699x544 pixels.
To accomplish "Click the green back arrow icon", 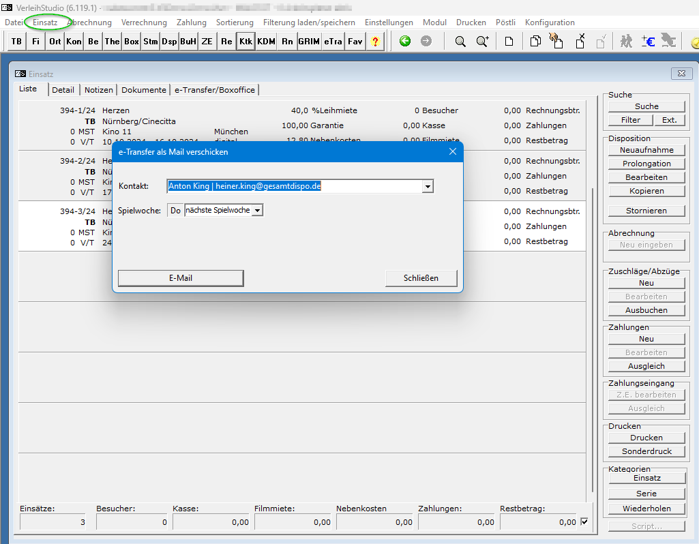I will tap(405, 42).
